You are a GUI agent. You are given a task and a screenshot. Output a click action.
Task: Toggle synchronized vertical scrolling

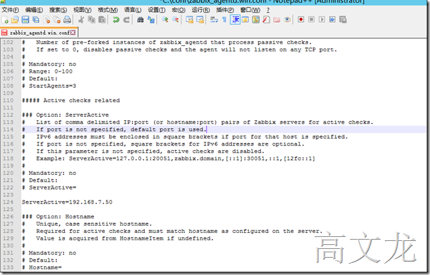tap(190, 20)
